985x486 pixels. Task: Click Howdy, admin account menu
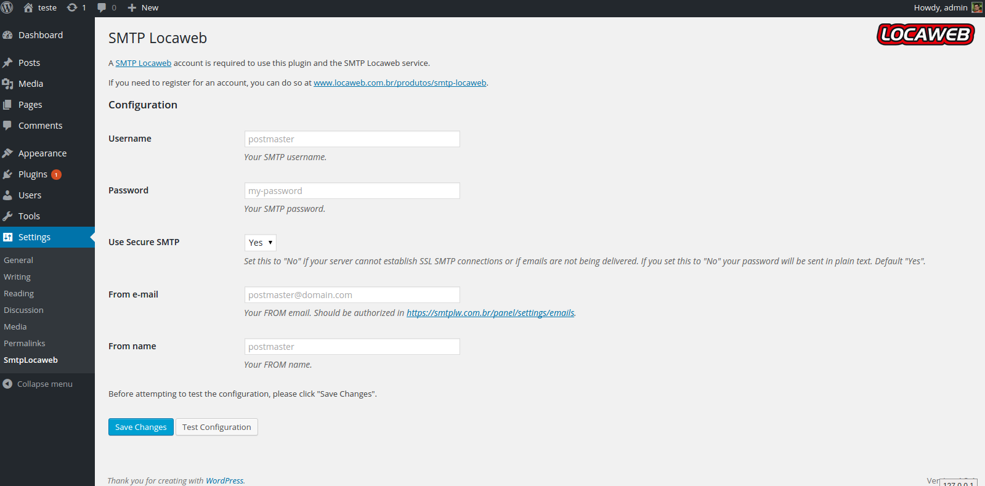pyautogui.click(x=947, y=7)
